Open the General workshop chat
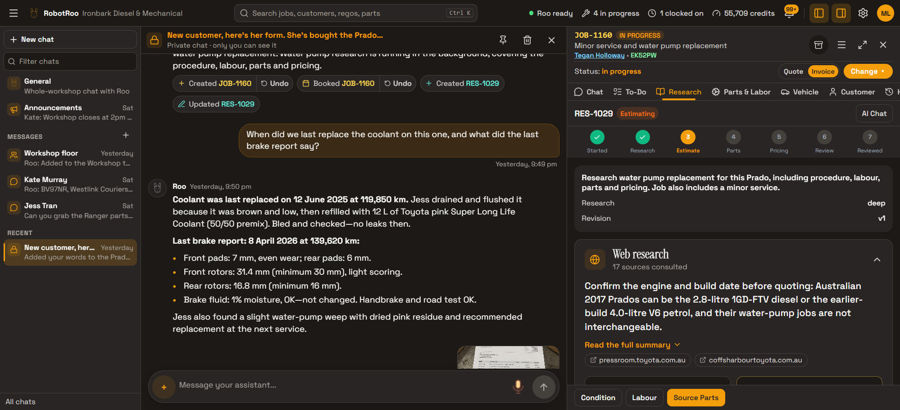The height and width of the screenshot is (410, 900). point(70,86)
